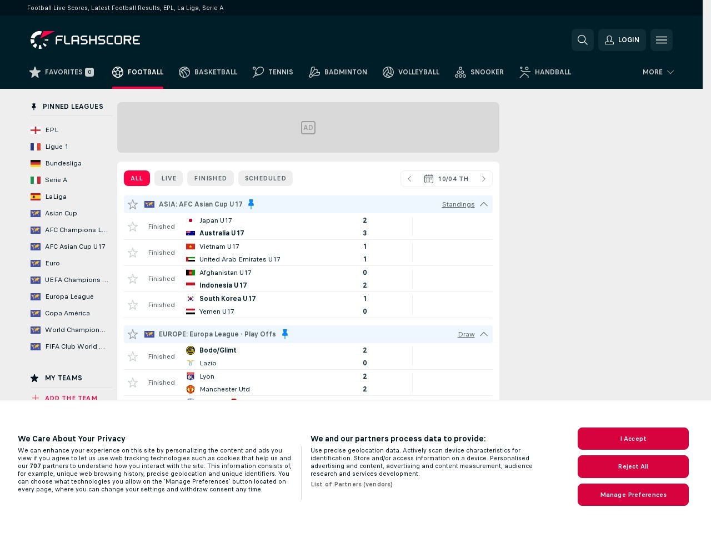Click the Lyon team crest

pos(191,376)
